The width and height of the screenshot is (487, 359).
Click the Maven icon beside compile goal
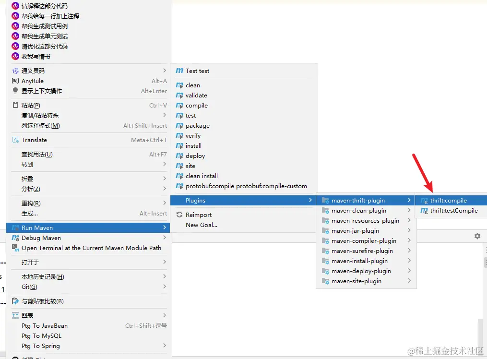point(179,106)
